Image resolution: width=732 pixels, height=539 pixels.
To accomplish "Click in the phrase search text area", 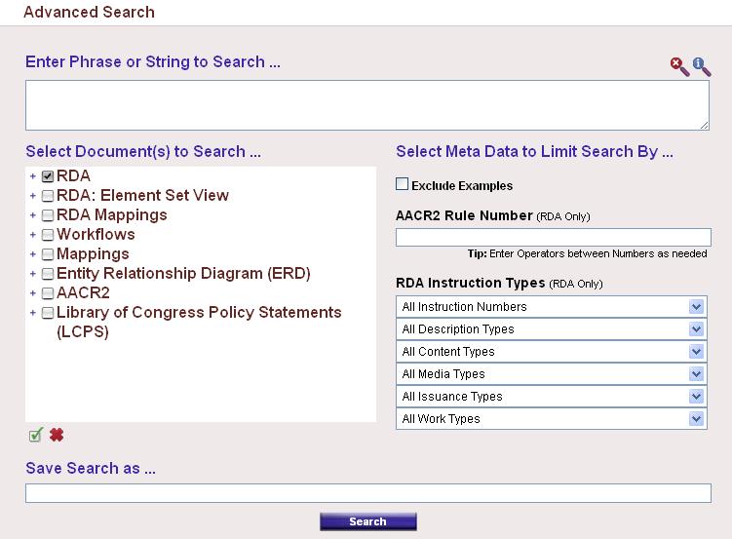I will click(366, 105).
